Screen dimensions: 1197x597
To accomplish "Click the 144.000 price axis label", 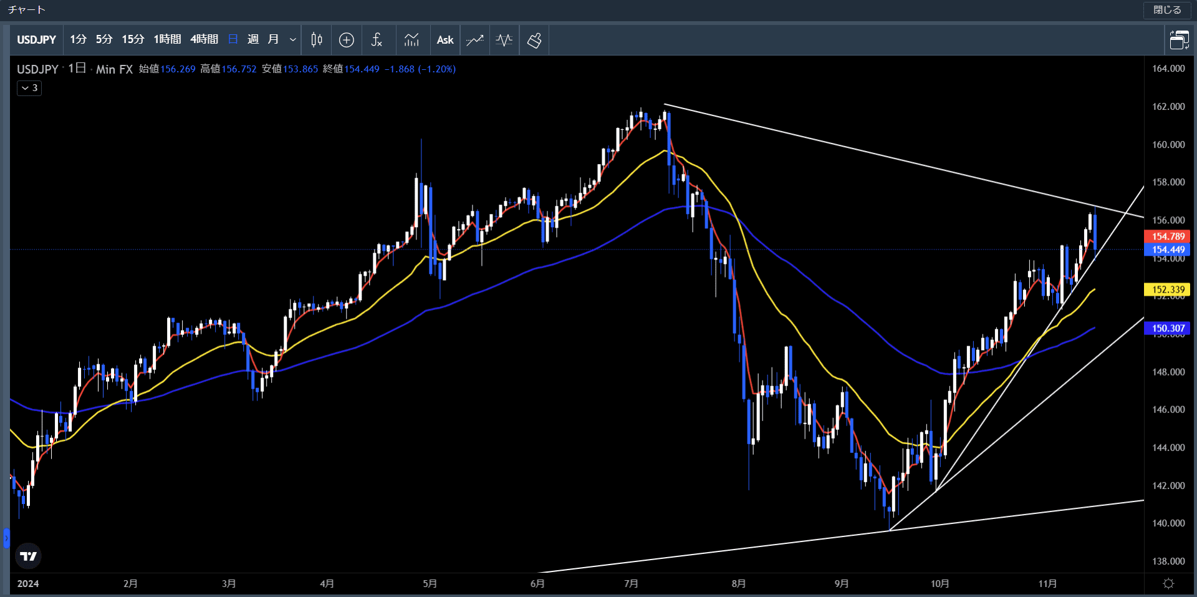I will click(1168, 448).
